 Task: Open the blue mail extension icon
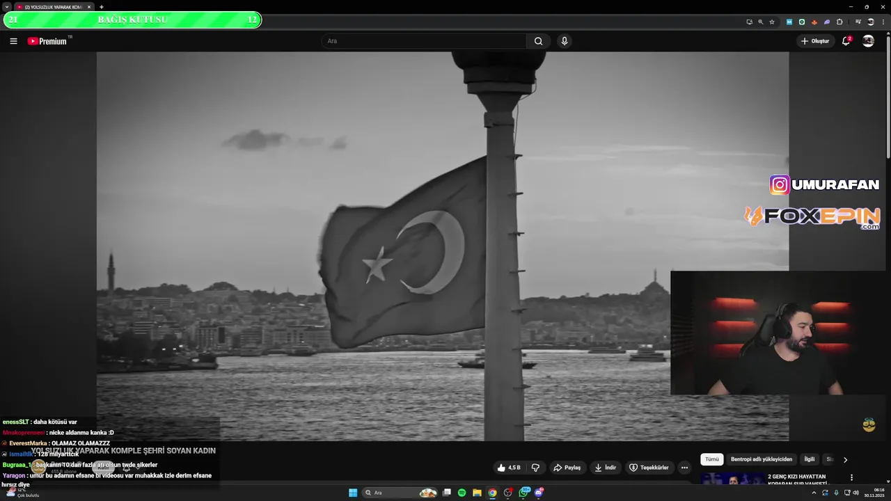(x=789, y=22)
